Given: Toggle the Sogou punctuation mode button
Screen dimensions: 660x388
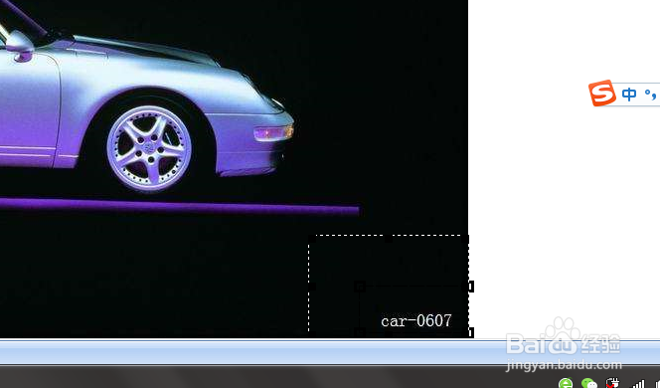Looking at the screenshot, I should (651, 95).
